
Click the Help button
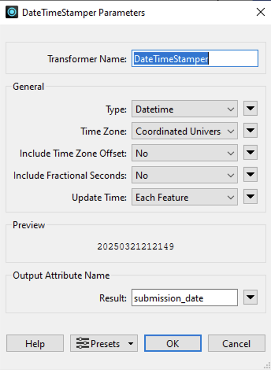[x=35, y=343]
